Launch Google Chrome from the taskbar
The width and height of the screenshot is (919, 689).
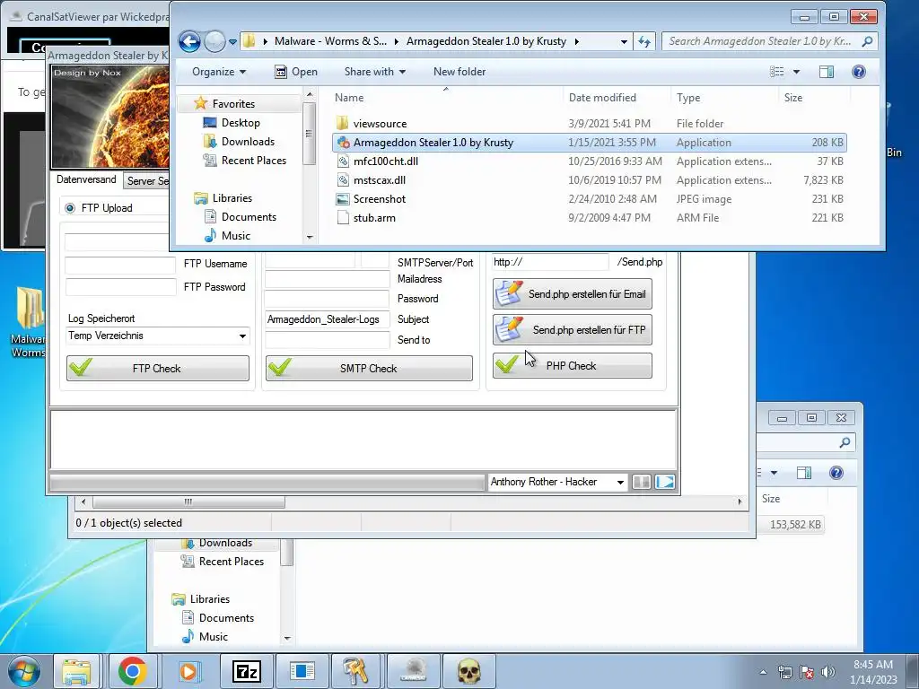[x=132, y=671]
